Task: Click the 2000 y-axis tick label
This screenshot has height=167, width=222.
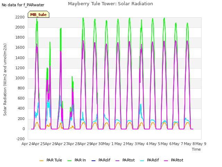Action: pyautogui.click(x=20, y=27)
